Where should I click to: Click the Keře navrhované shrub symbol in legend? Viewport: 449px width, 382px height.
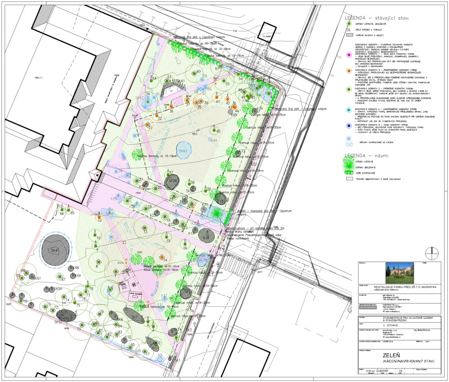pos(348,173)
